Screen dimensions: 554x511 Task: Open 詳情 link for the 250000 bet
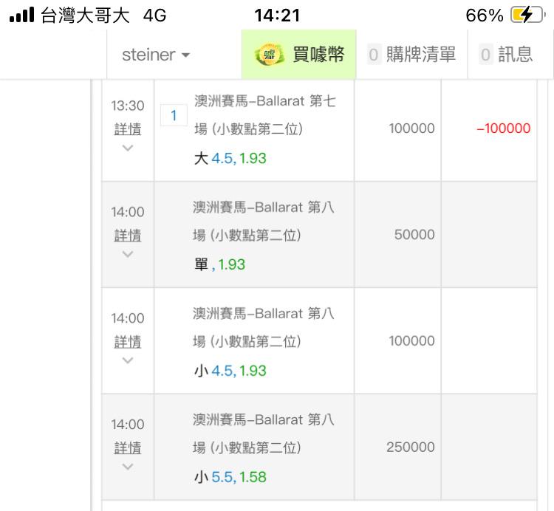(128, 447)
